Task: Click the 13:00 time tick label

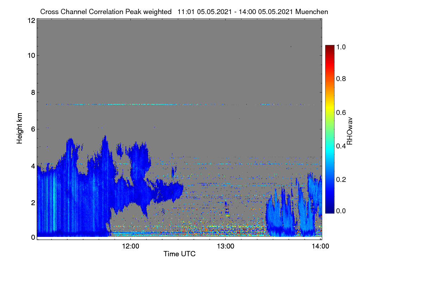Action: coord(226,246)
